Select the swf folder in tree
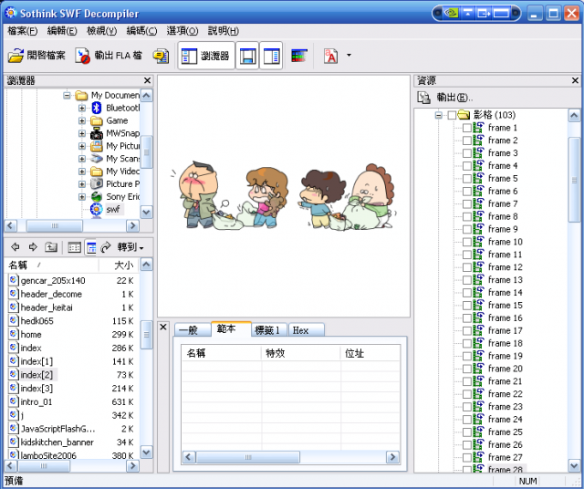 pos(113,209)
